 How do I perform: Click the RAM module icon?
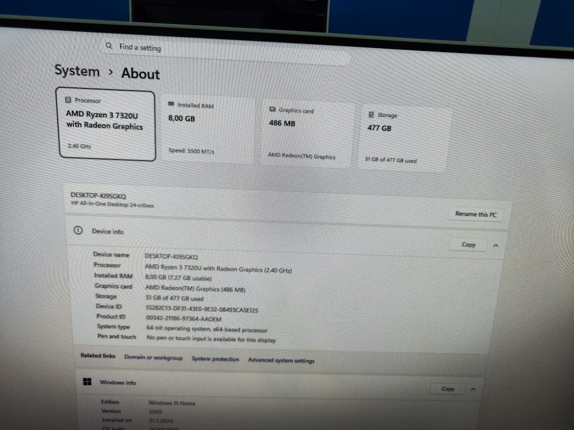pos(171,104)
